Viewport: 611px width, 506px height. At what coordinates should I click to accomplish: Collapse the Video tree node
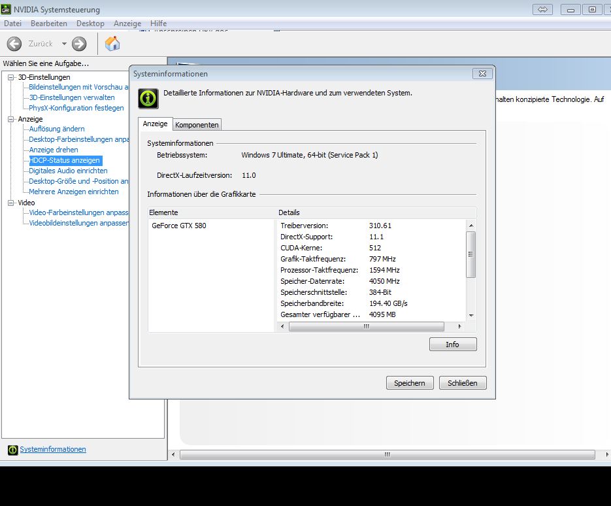pos(11,203)
